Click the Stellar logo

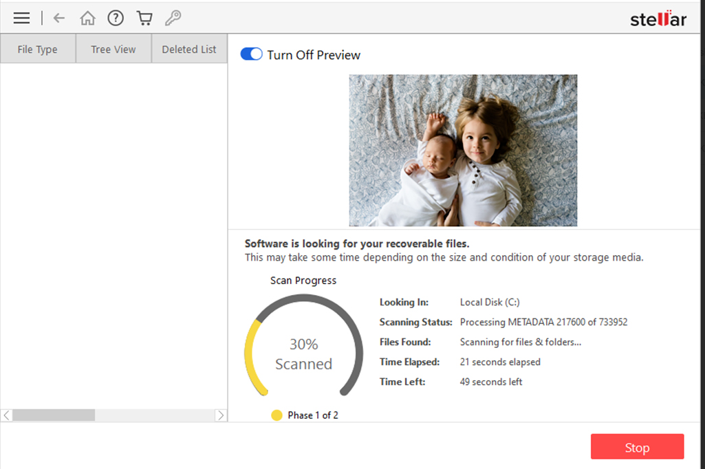(658, 19)
